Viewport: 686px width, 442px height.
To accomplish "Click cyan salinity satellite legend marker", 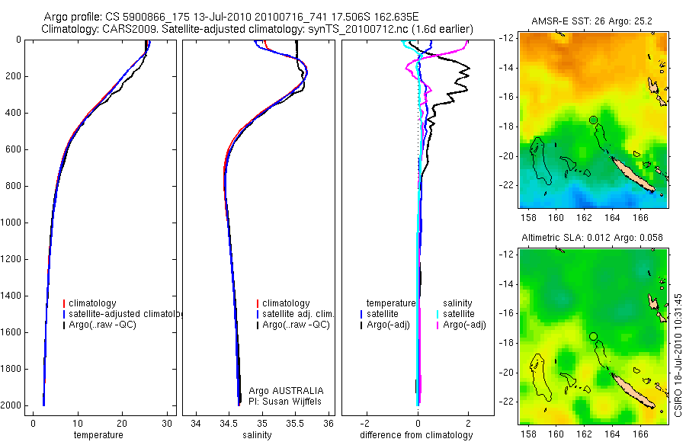I will click(438, 314).
